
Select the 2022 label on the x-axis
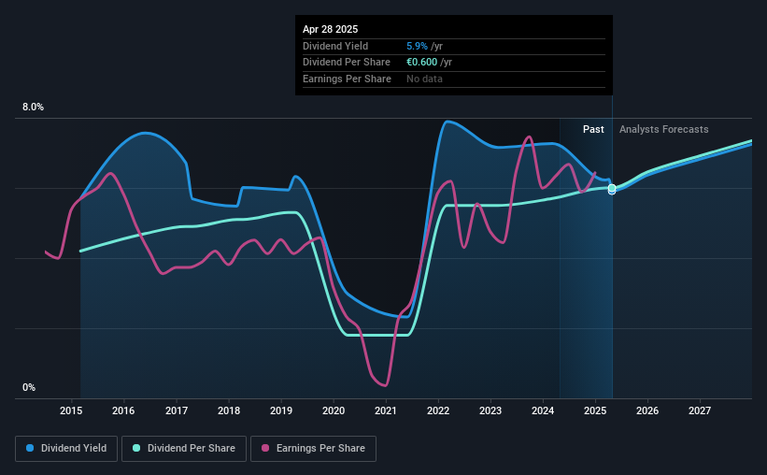(x=438, y=410)
